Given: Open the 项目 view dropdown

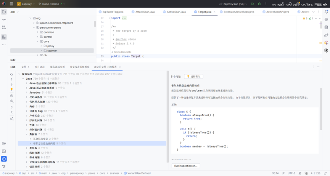Looking at the screenshot, I should [14, 12].
